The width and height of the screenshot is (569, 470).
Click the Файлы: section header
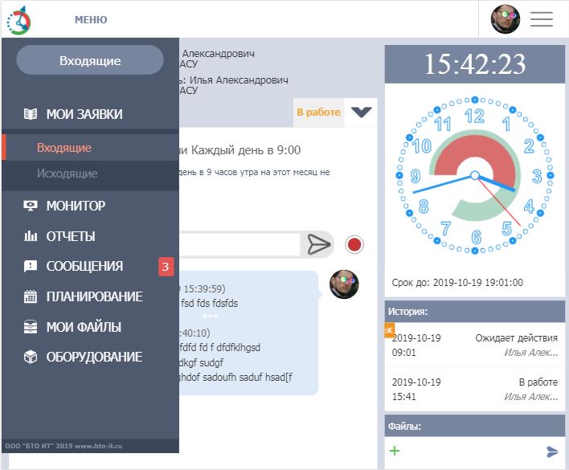pyautogui.click(x=475, y=426)
